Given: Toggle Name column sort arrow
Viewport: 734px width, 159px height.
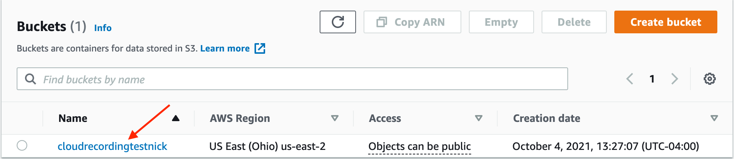Looking at the screenshot, I should [x=175, y=118].
